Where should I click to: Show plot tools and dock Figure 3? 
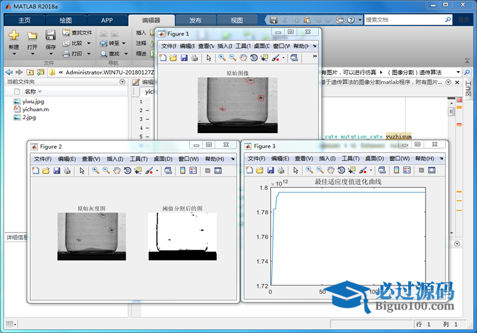click(x=432, y=170)
